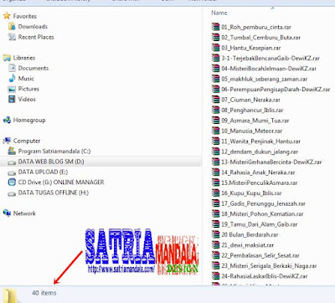Select file 17_Gadis_Penunggu_Jenazah.rar
This screenshot has width=335, height=303.
(x=263, y=203)
